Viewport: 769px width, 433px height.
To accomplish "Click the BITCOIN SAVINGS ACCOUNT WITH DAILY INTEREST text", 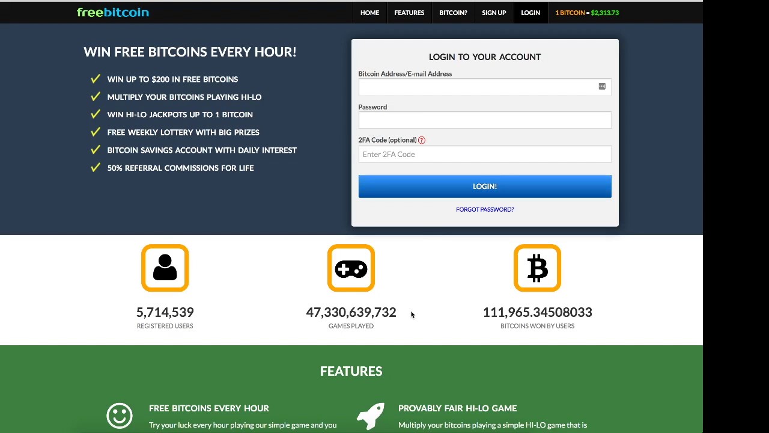I will (202, 150).
